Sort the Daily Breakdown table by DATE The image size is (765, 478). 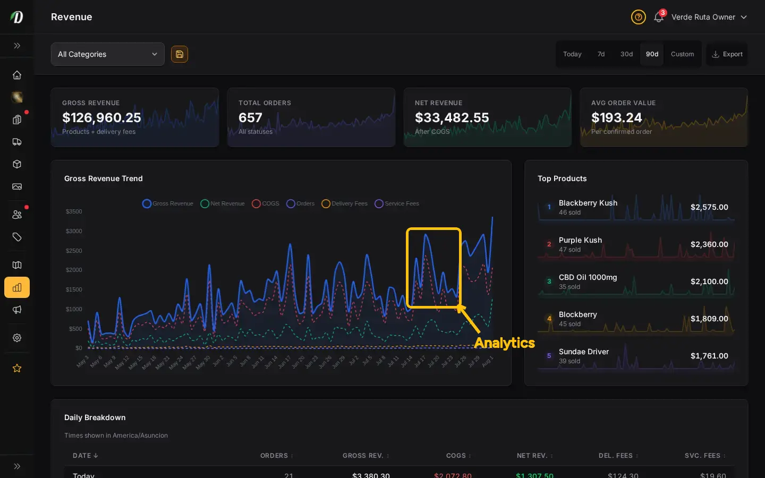[86, 456]
